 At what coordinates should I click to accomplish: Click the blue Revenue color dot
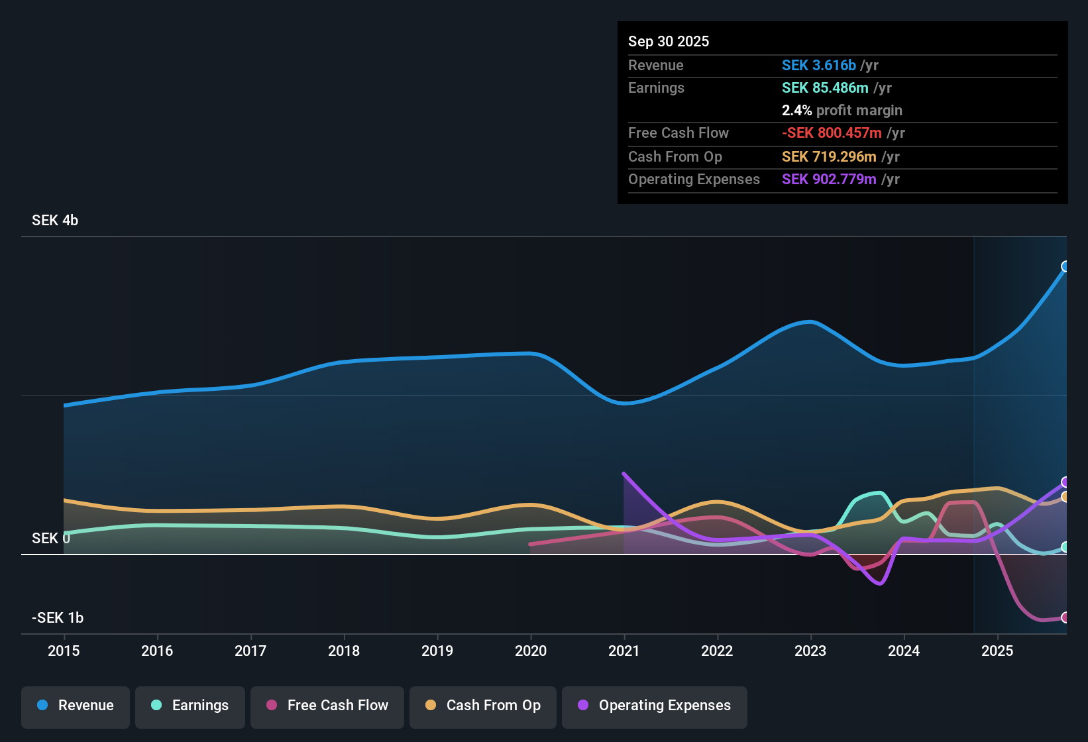tap(41, 706)
